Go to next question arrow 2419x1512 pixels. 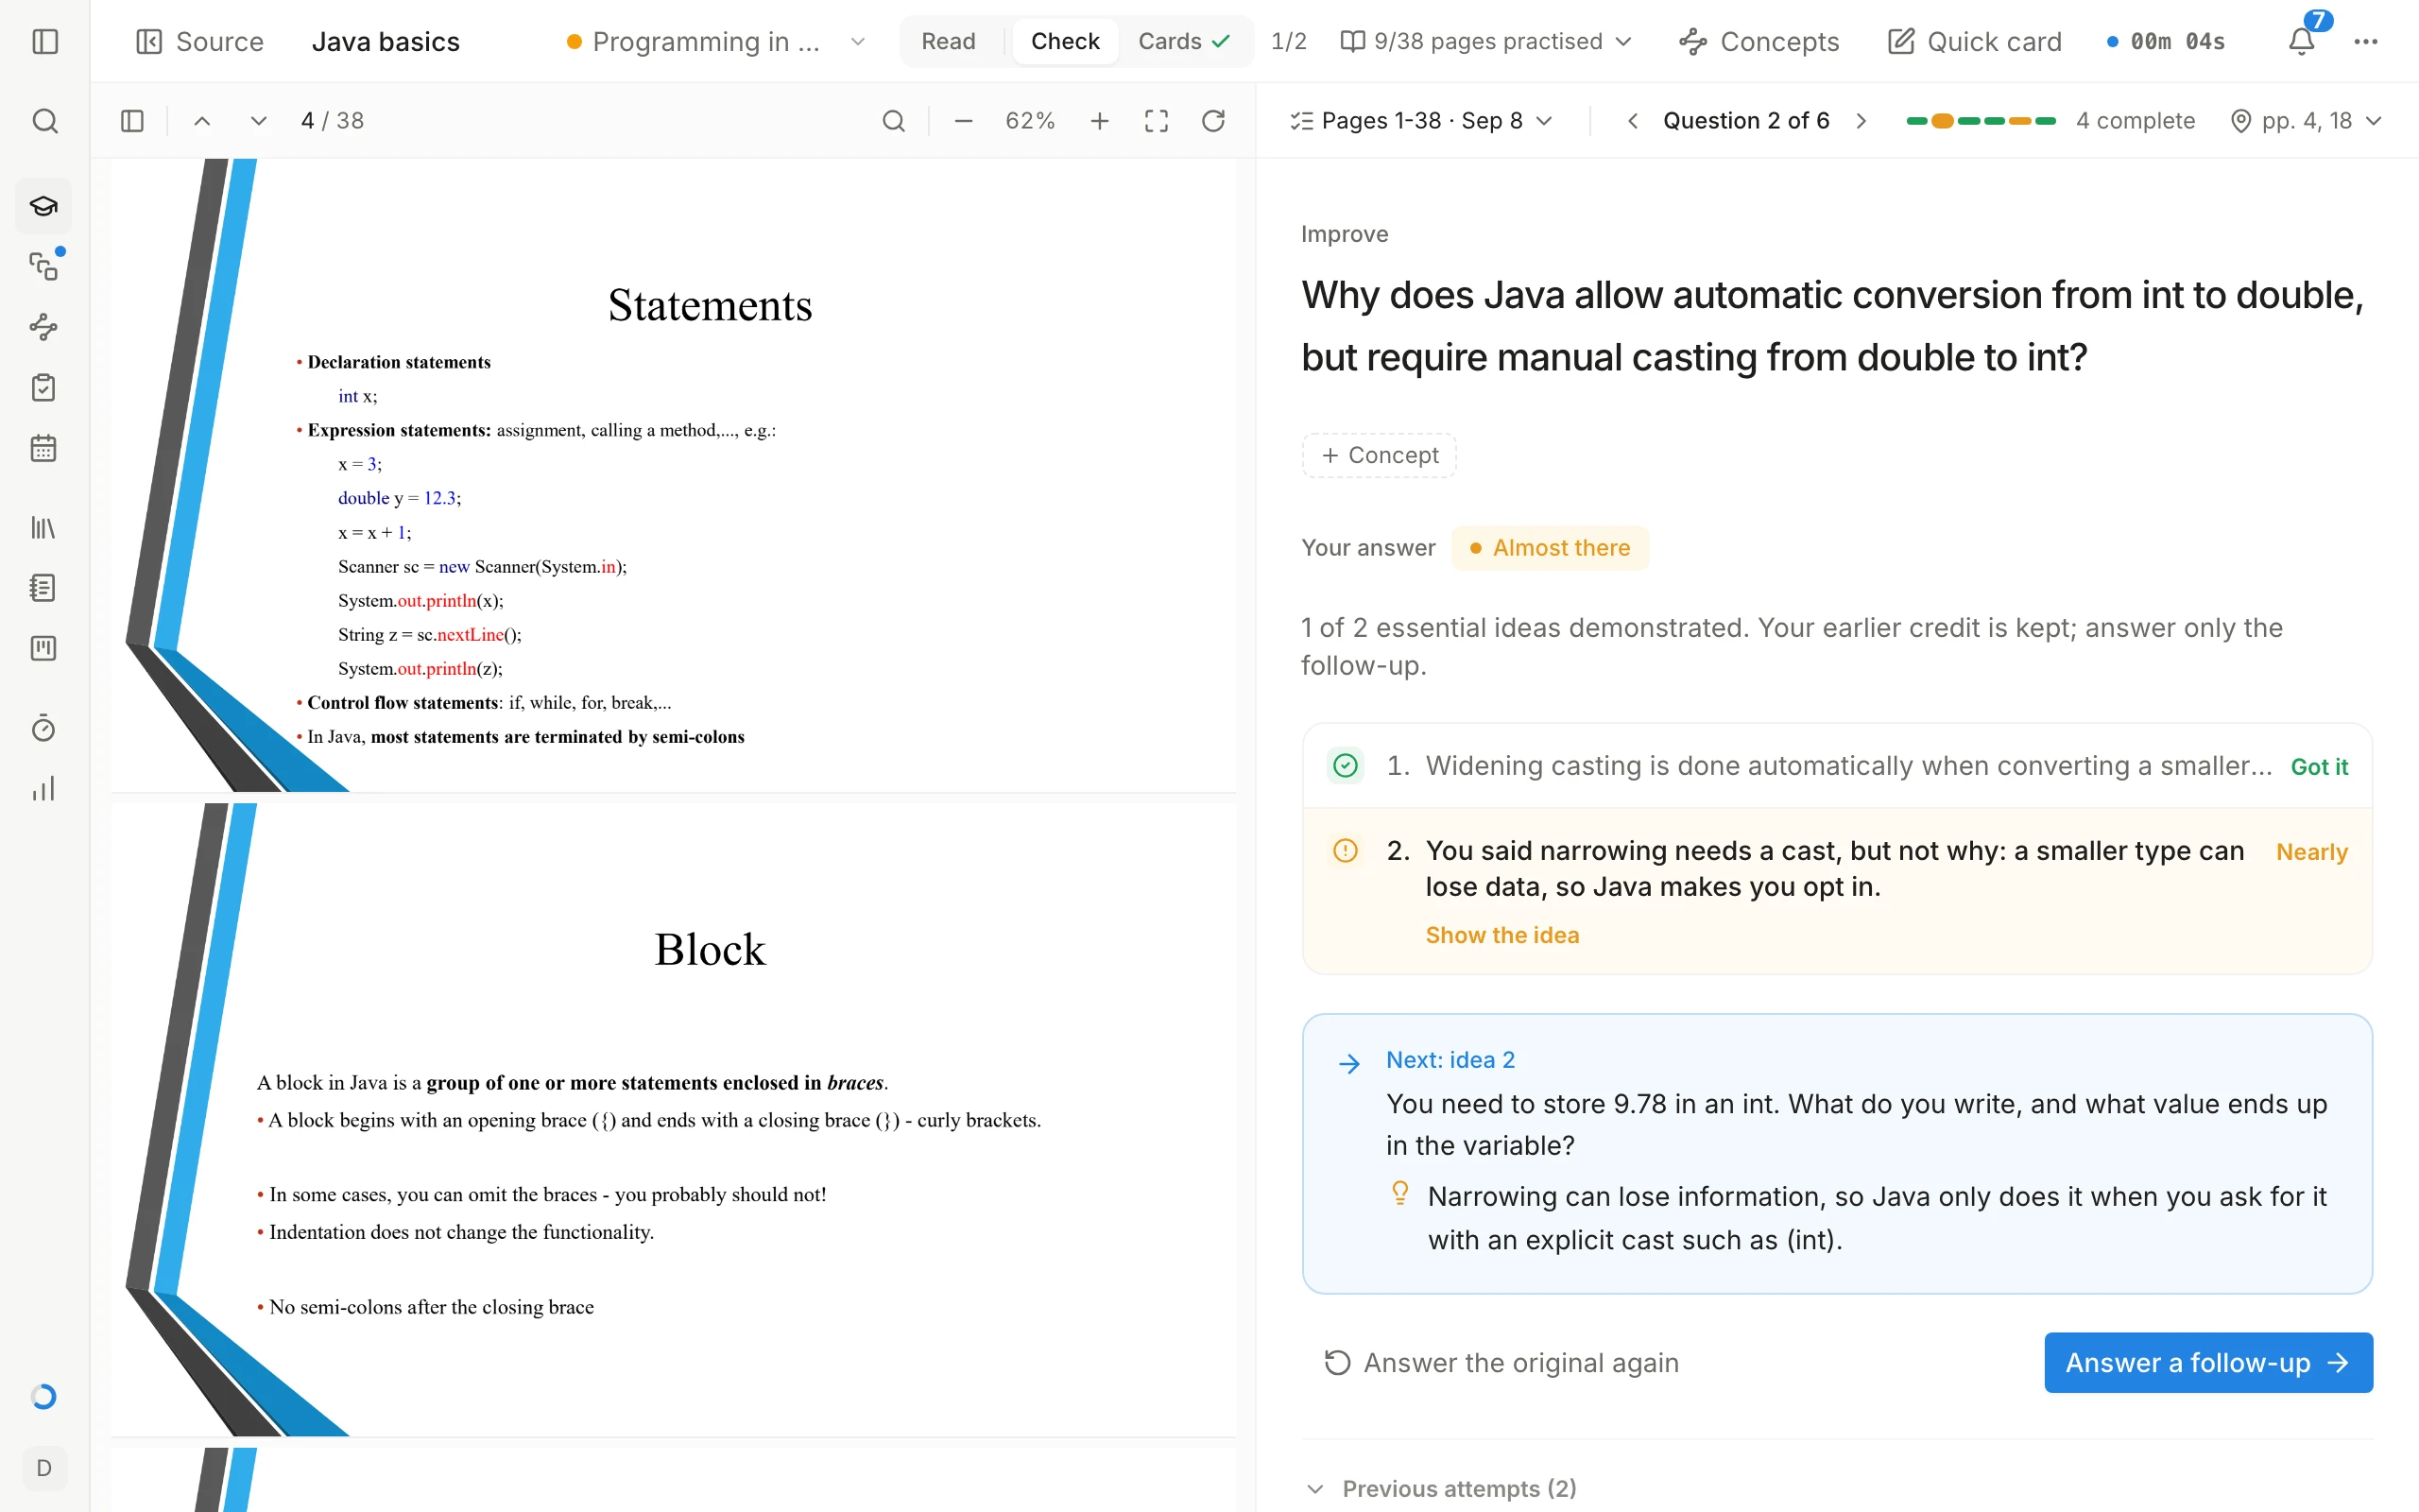coord(1861,121)
